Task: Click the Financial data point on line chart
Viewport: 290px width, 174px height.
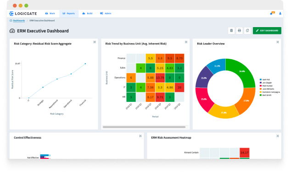Action: 85,64
